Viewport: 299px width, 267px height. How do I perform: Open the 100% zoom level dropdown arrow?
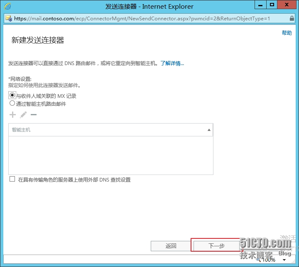(284, 260)
